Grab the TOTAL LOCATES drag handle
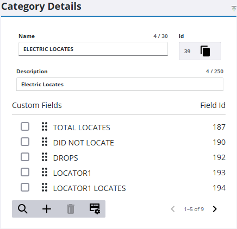This screenshot has height=229, width=237. 45,126
